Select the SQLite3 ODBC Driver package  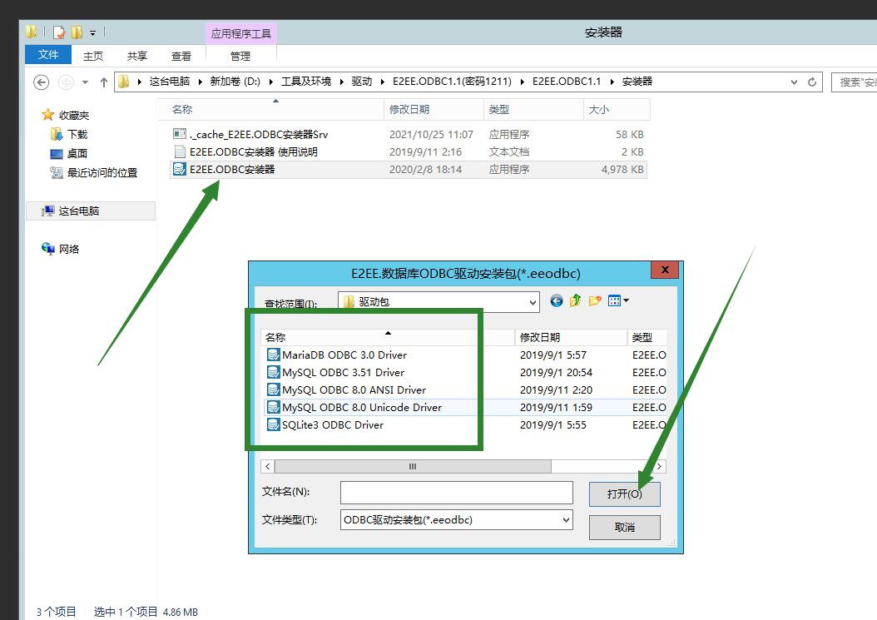332,424
